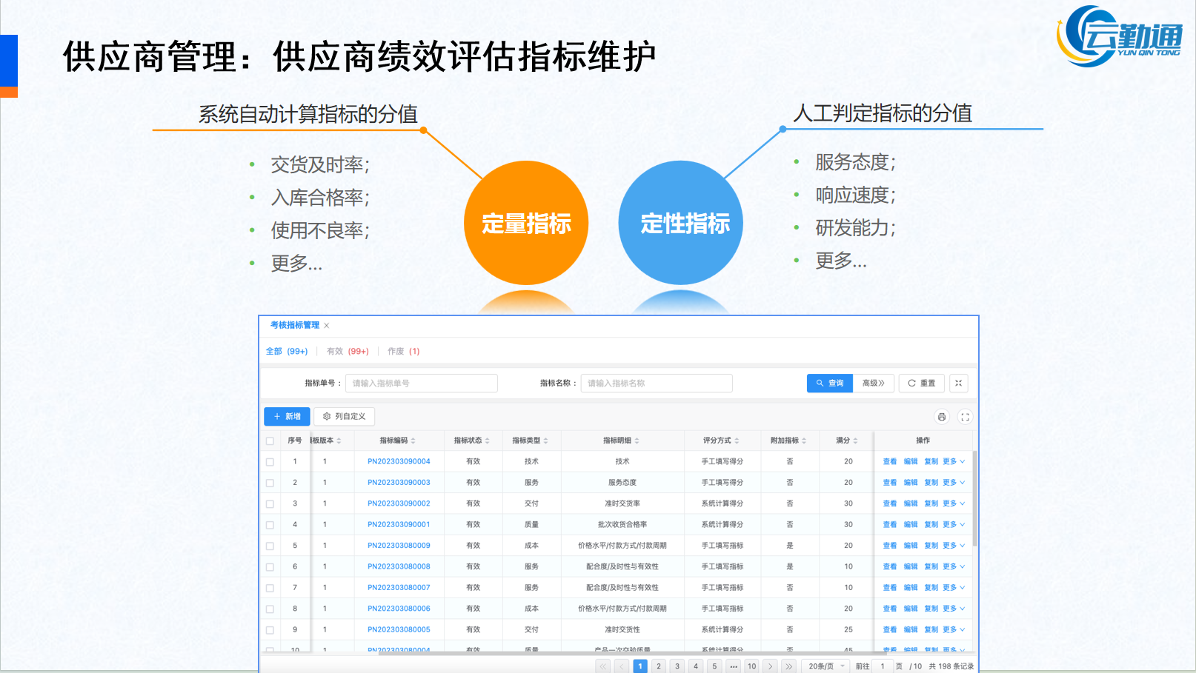Sort by 评分方式 column arrows

(737, 441)
